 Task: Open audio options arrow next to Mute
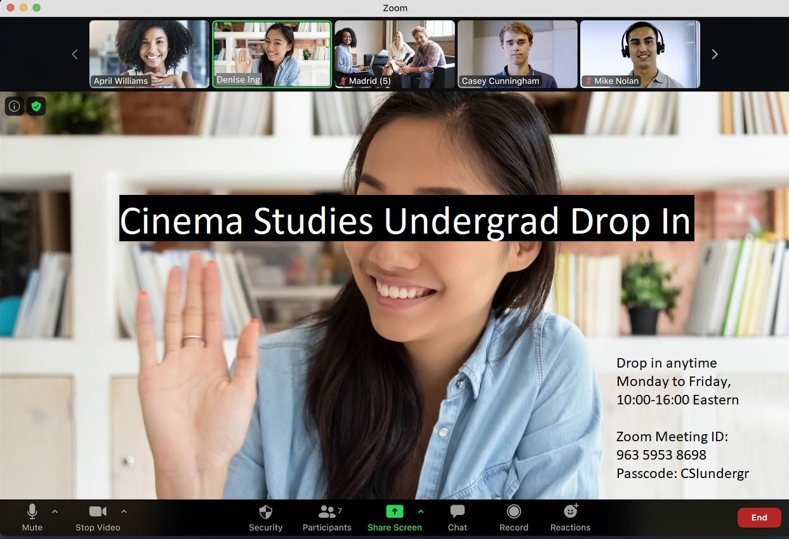[55, 511]
